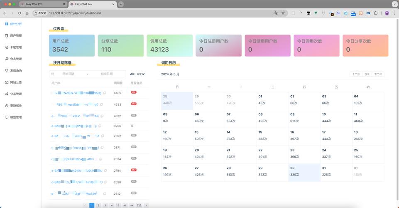The height and width of the screenshot is (208, 399).
Task: Select calendar day 09 with 614次
Action: click(304, 119)
